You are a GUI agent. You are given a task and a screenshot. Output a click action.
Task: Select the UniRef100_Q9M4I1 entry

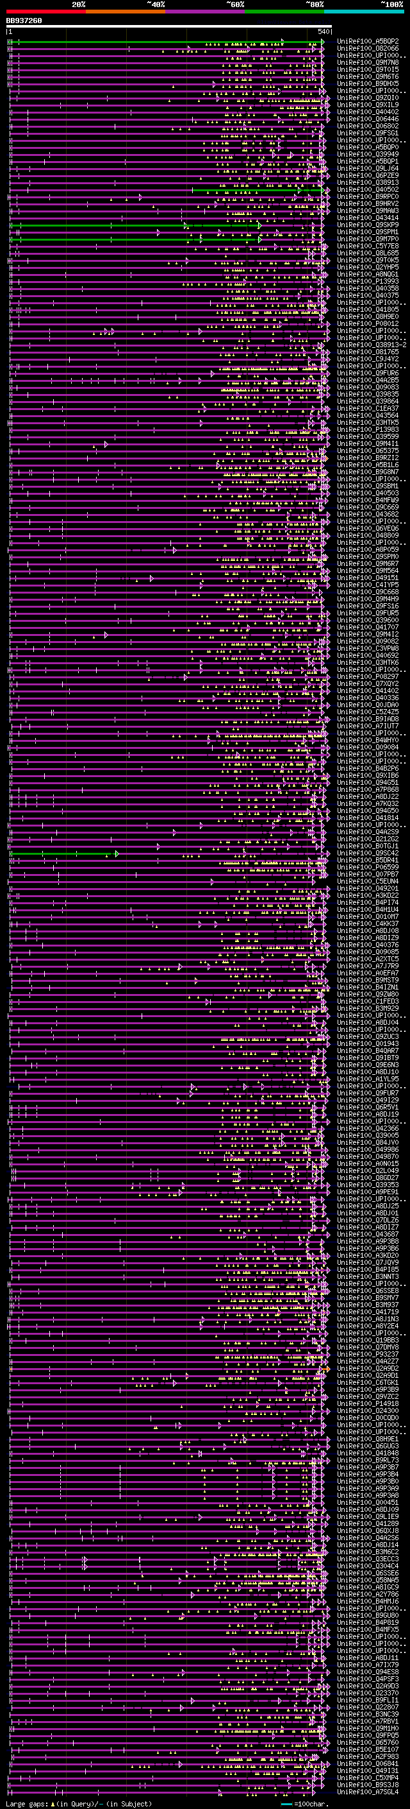(368, 444)
